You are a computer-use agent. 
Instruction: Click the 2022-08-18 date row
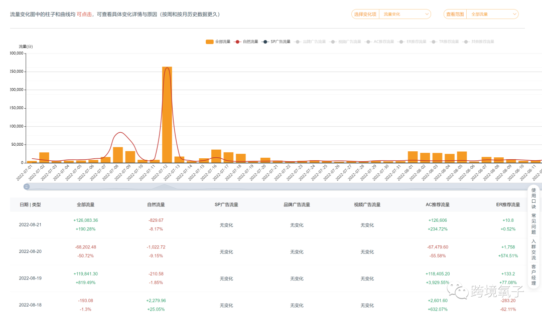(x=30, y=305)
